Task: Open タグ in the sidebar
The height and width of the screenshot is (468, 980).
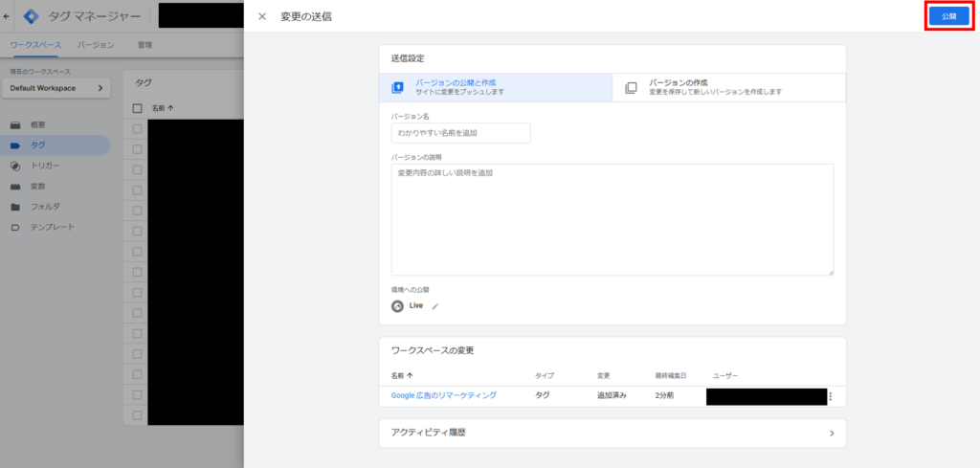Action: tap(55, 145)
